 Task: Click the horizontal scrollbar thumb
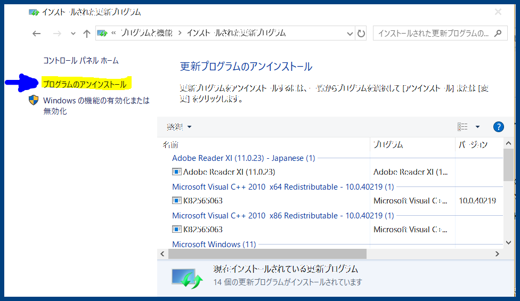(x=267, y=254)
